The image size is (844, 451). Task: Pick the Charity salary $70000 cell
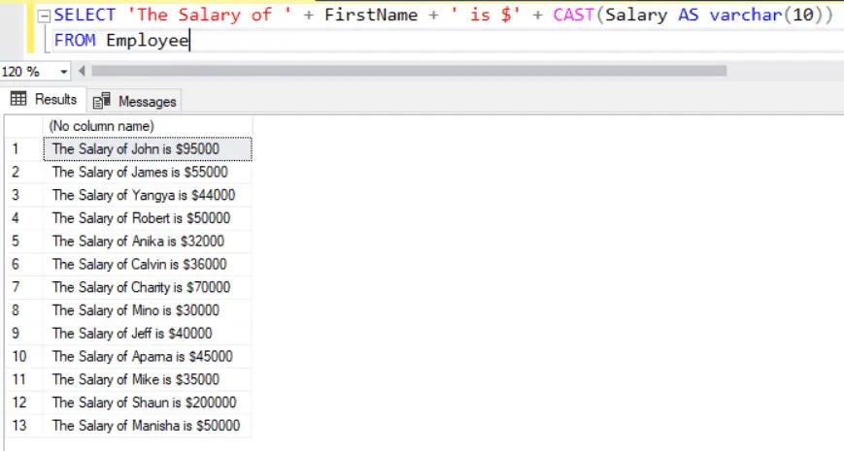click(x=148, y=287)
